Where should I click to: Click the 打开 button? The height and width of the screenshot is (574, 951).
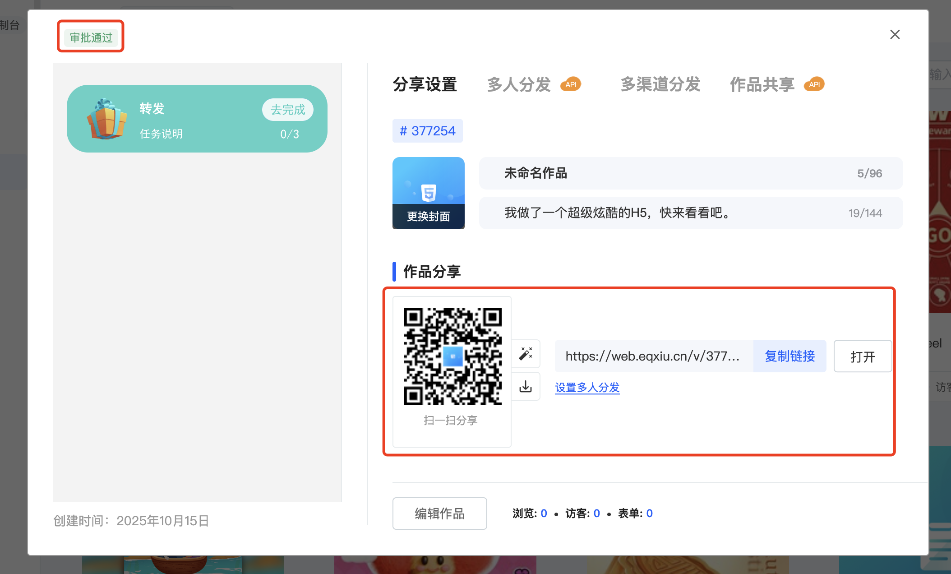pos(862,356)
